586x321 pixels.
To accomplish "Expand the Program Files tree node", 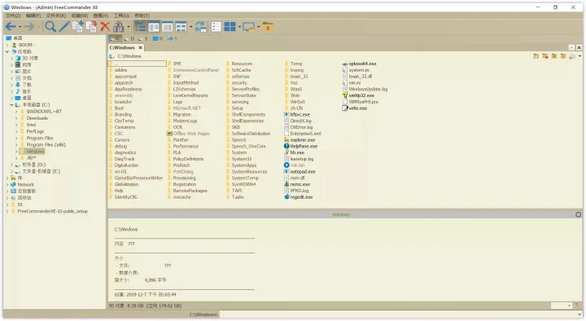I will tap(16, 138).
